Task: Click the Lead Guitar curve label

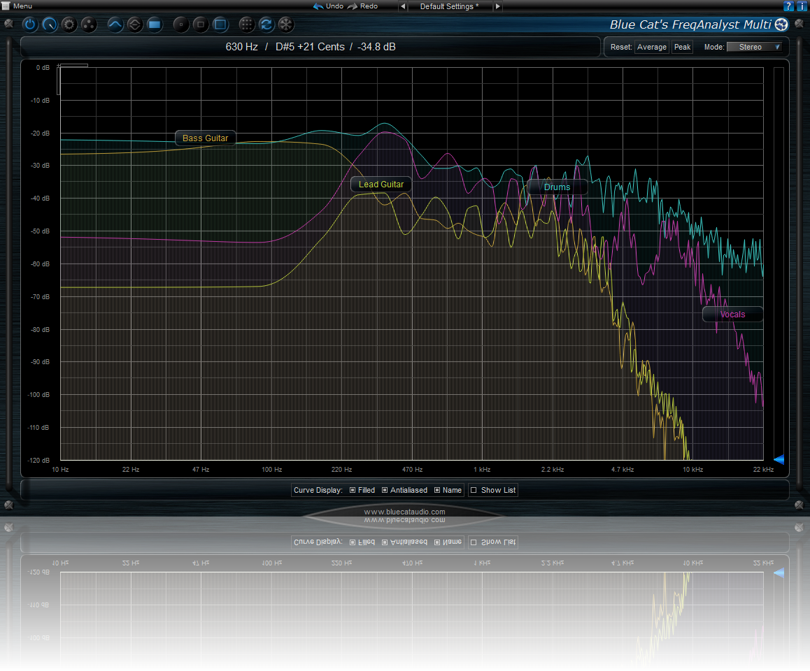Action: tap(381, 185)
